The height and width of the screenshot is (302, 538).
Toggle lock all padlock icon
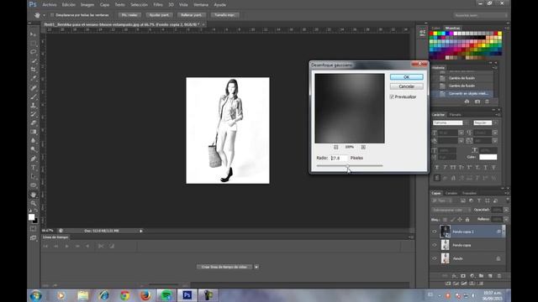[x=467, y=220]
